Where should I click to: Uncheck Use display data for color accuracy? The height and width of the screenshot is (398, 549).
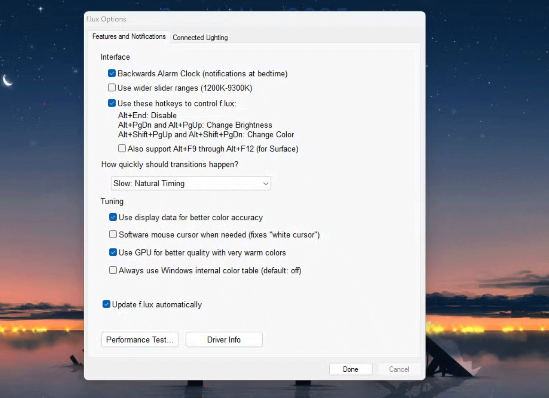(x=113, y=217)
